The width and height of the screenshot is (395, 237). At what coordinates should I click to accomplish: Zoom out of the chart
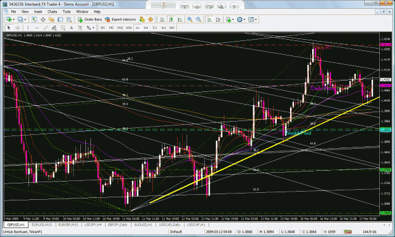click(198, 20)
